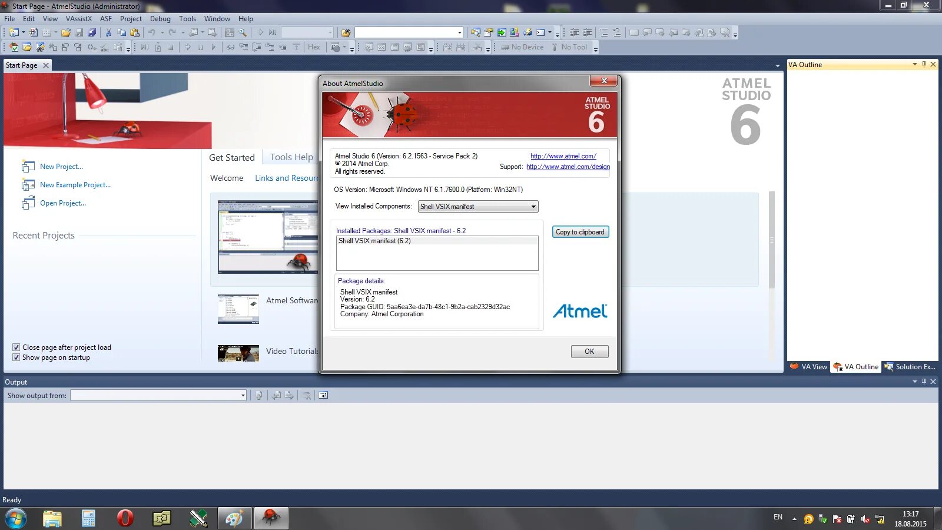Click the Start Debugging play icon

click(260, 32)
